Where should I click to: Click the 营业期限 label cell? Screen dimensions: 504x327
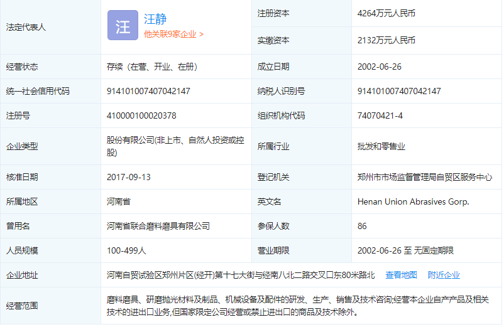302,250
